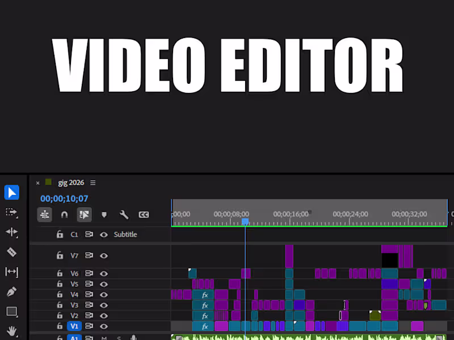454x340 pixels.
Task: Toggle the Subtitle caption track visibility
Action: click(x=104, y=234)
